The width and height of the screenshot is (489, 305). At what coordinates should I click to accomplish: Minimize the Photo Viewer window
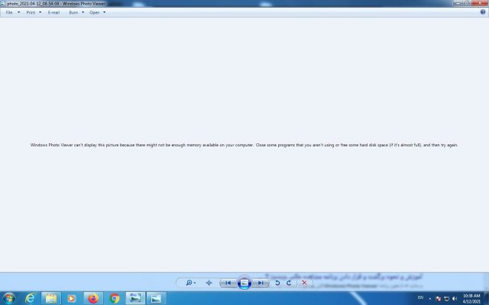click(x=458, y=3)
